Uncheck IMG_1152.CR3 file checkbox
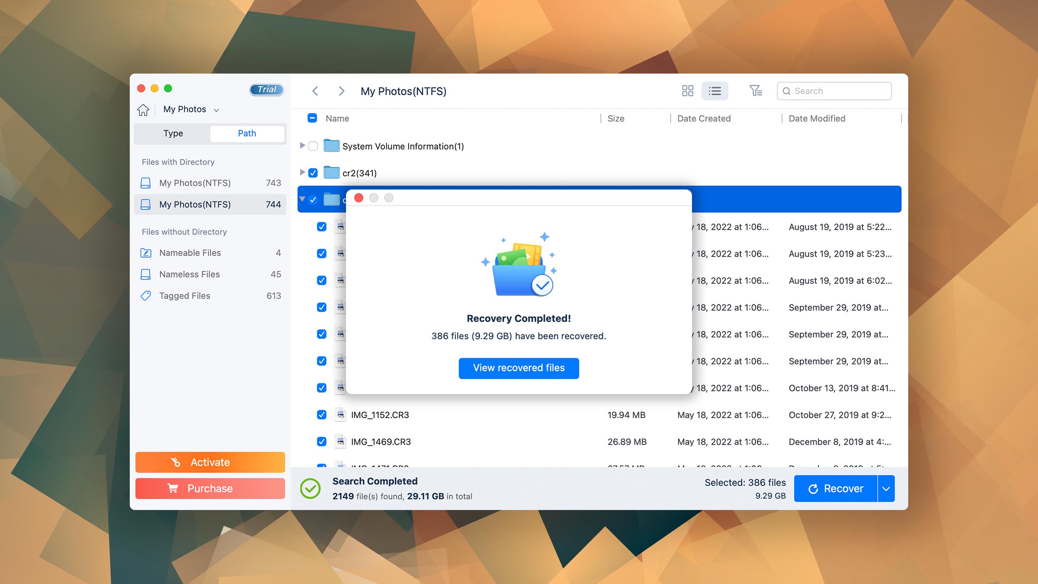Screen dimensions: 1038x584 [321, 415]
